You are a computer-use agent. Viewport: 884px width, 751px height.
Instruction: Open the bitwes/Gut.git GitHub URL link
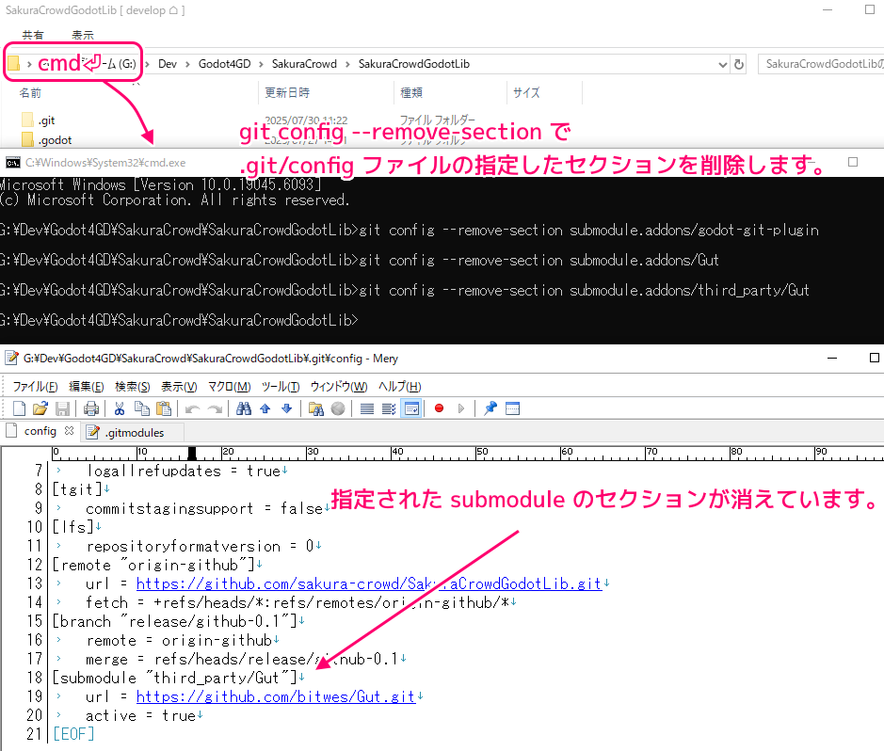point(275,696)
